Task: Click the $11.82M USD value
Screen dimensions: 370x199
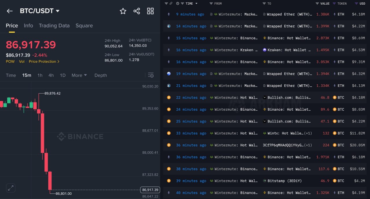Action: (x=357, y=133)
